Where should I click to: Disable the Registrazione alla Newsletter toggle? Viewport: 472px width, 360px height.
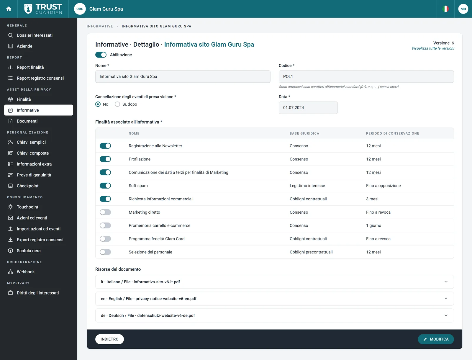[x=105, y=146]
